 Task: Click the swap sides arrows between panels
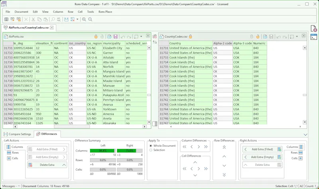click(155, 42)
